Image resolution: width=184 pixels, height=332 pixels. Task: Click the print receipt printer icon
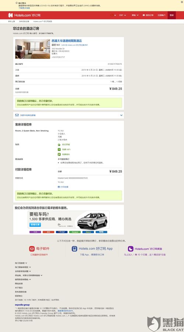click(x=59, y=187)
